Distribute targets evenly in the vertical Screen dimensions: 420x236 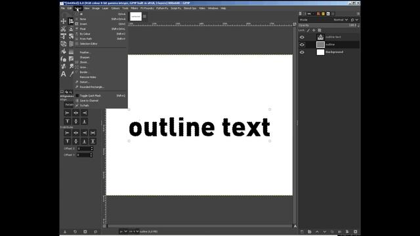93,142
